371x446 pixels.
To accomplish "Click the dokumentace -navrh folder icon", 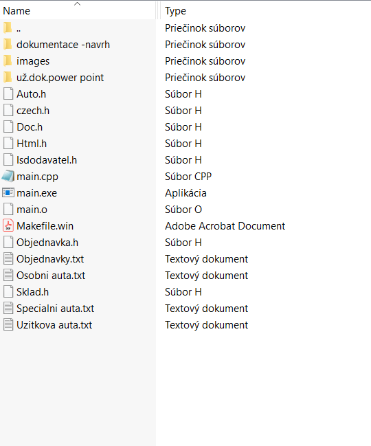I will coord(8,45).
